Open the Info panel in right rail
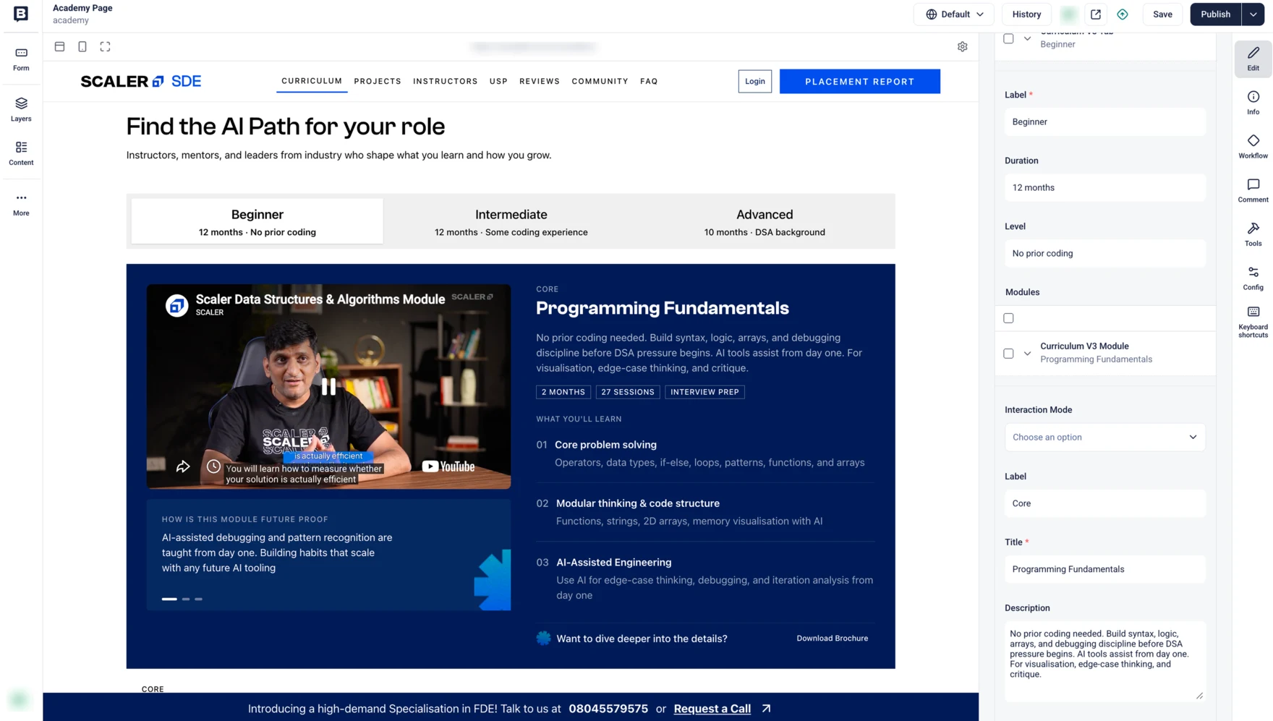This screenshot has width=1273, height=721. pyautogui.click(x=1253, y=103)
